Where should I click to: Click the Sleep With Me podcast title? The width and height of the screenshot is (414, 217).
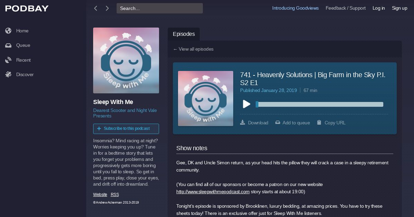(x=113, y=102)
